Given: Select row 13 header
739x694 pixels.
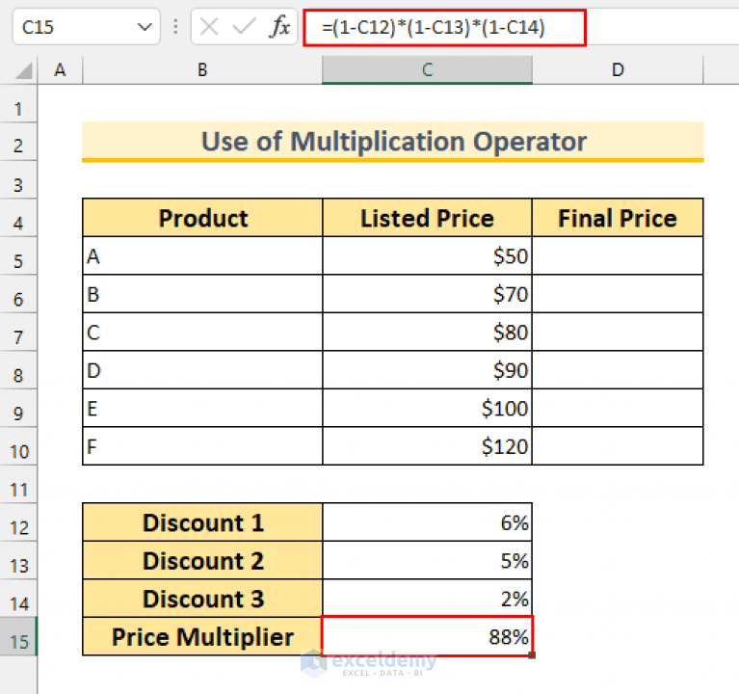Looking at the screenshot, I should click(x=18, y=561).
